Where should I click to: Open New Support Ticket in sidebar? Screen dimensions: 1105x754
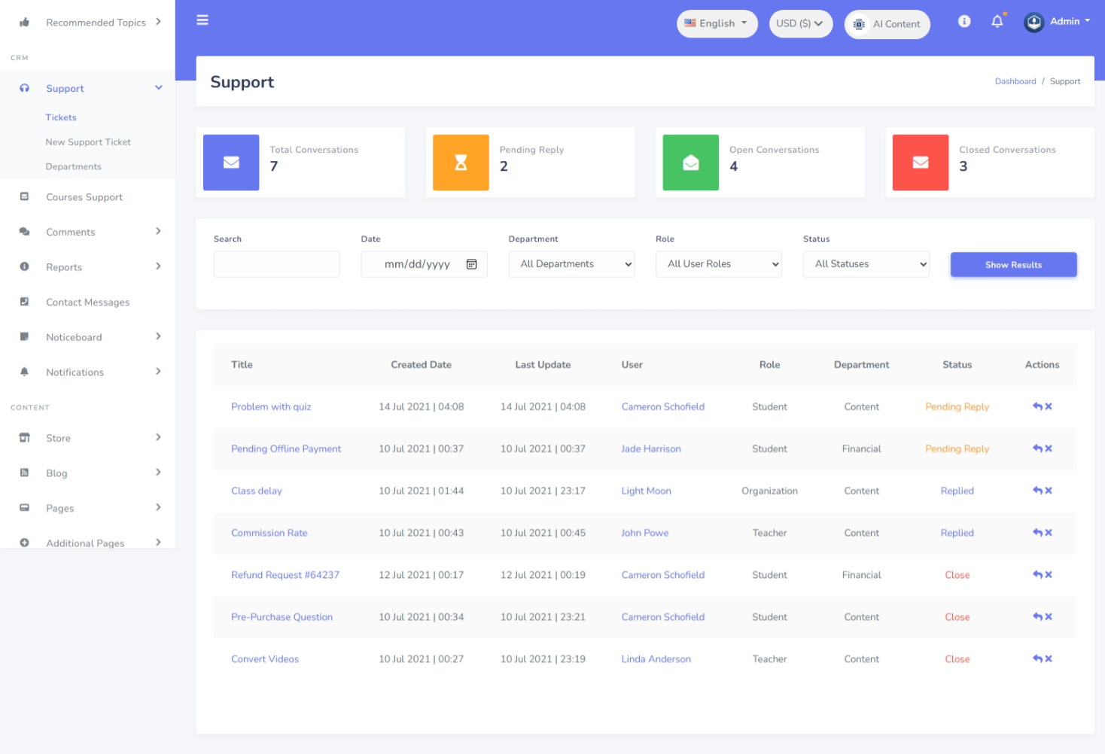tap(88, 142)
